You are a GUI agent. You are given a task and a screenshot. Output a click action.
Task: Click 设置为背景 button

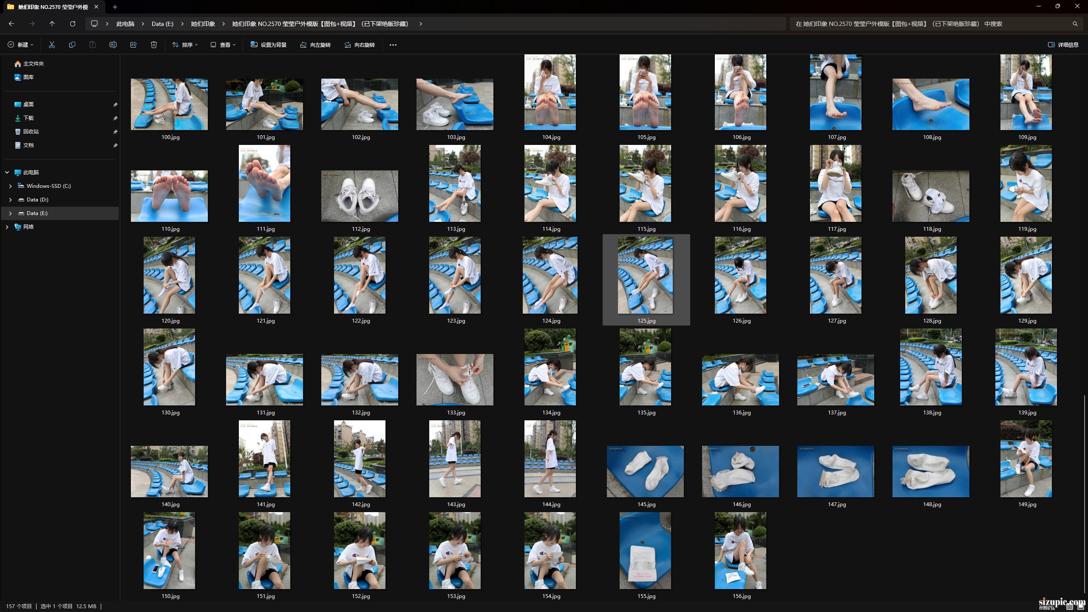269,45
